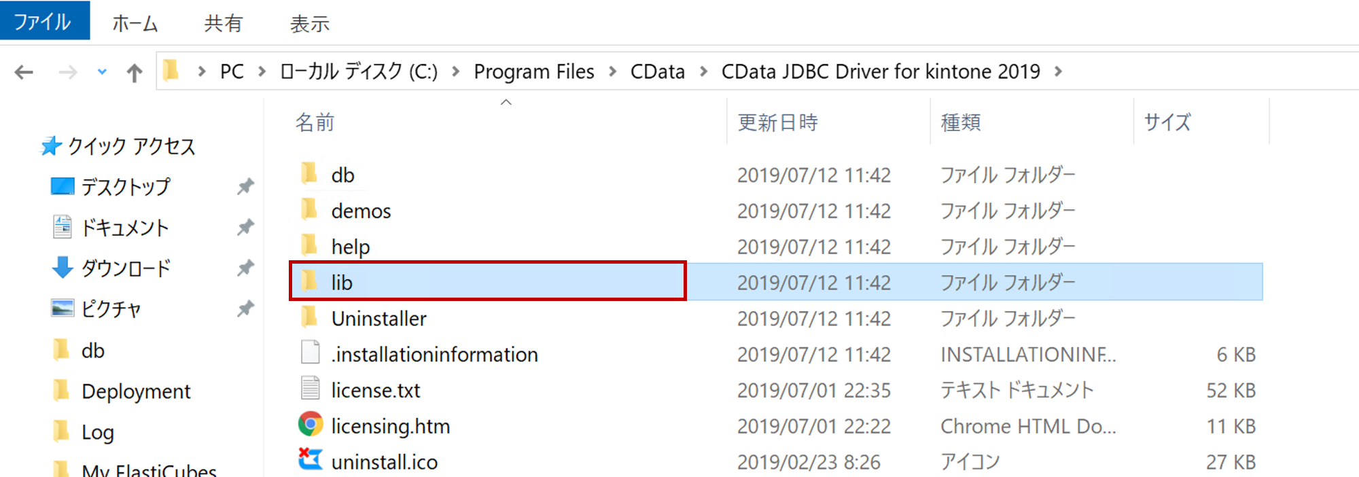This screenshot has height=477, width=1359.
Task: Expand chevron after CData JDBC Driver breadcrumb
Action: tap(1058, 71)
